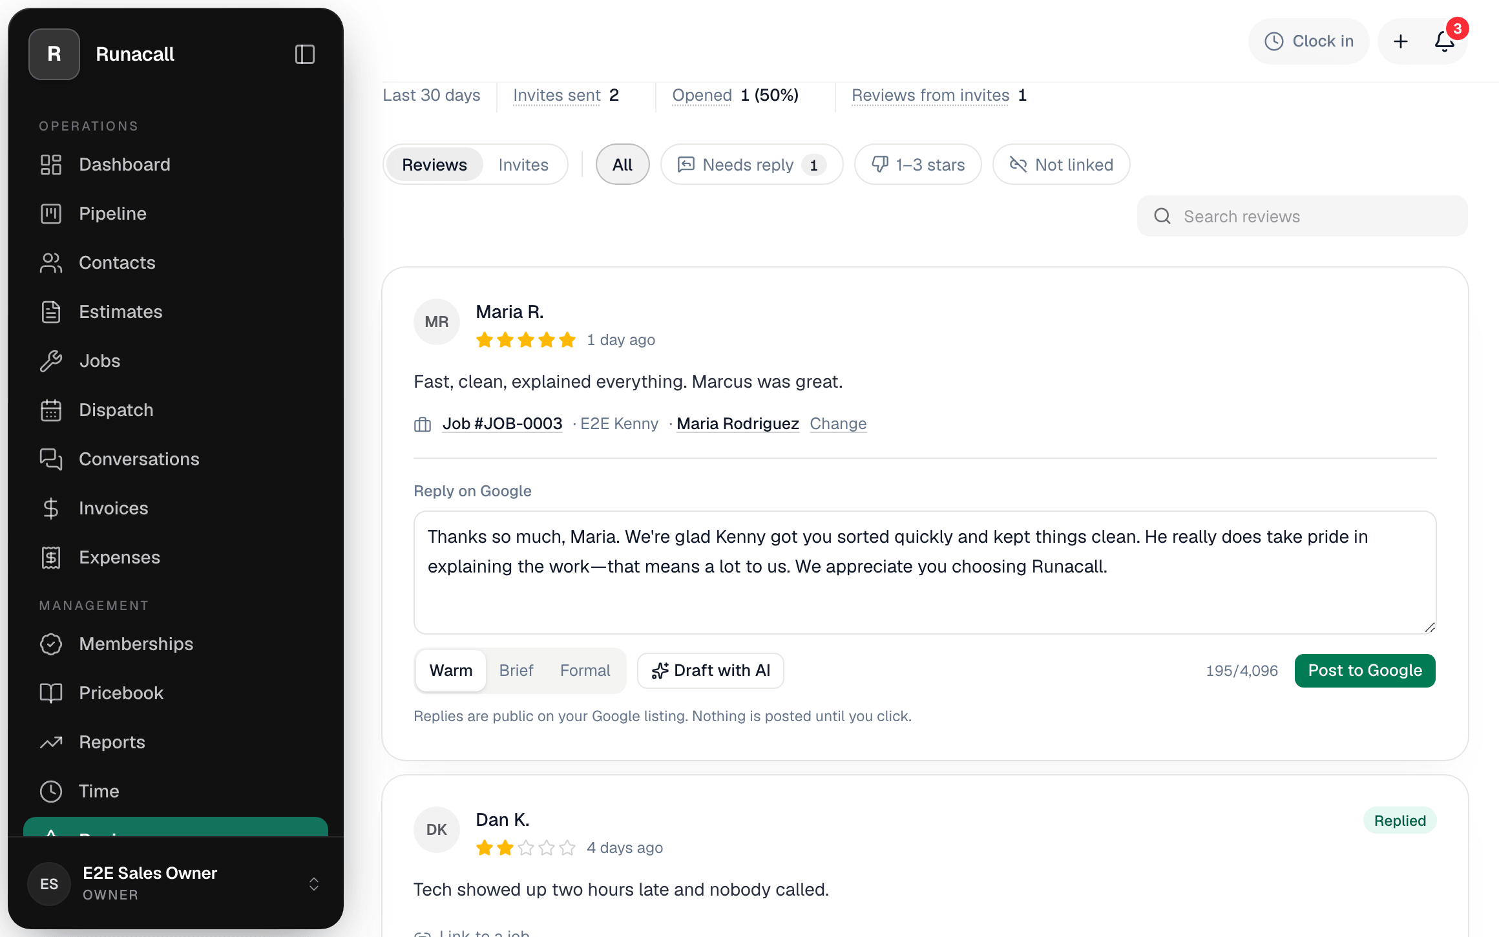This screenshot has width=1499, height=937.
Task: Select Formal reply tone
Action: (585, 671)
